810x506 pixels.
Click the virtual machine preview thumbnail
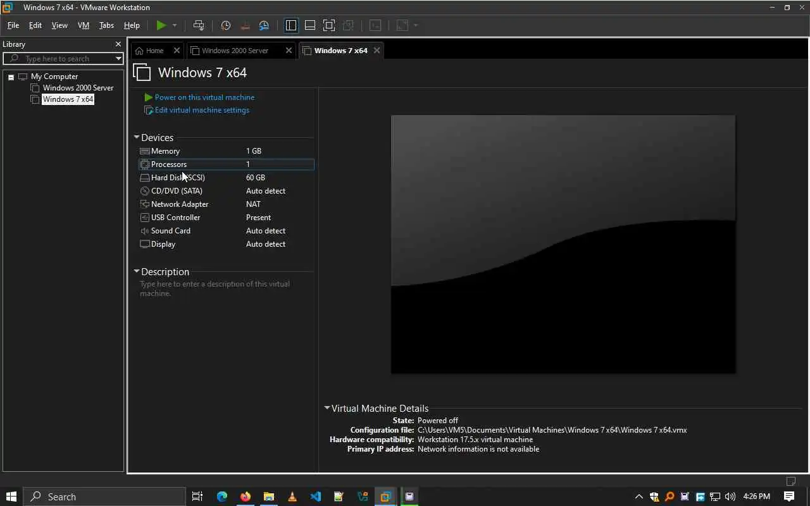pyautogui.click(x=563, y=244)
